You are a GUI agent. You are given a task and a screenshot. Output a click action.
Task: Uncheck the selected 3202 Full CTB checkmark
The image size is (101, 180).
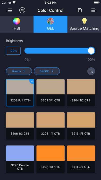(x=32, y=81)
